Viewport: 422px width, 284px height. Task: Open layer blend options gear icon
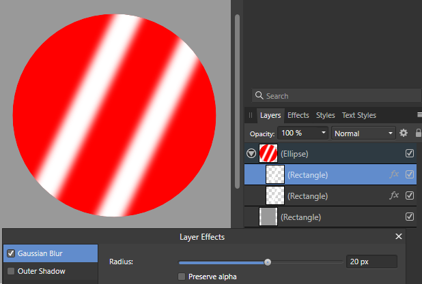[403, 133]
